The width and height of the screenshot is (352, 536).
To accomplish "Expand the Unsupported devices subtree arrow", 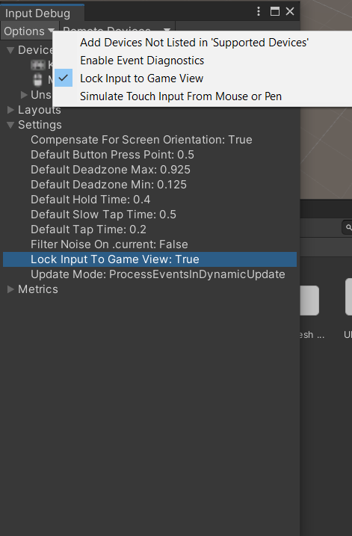I will (x=24, y=95).
